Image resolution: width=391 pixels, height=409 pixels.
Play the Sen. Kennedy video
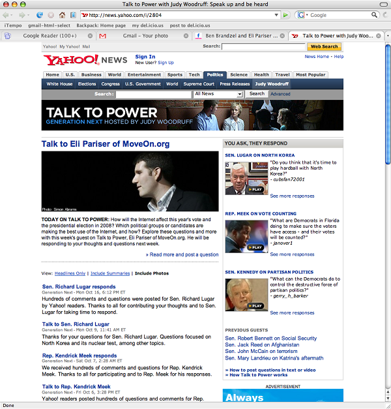(x=255, y=306)
